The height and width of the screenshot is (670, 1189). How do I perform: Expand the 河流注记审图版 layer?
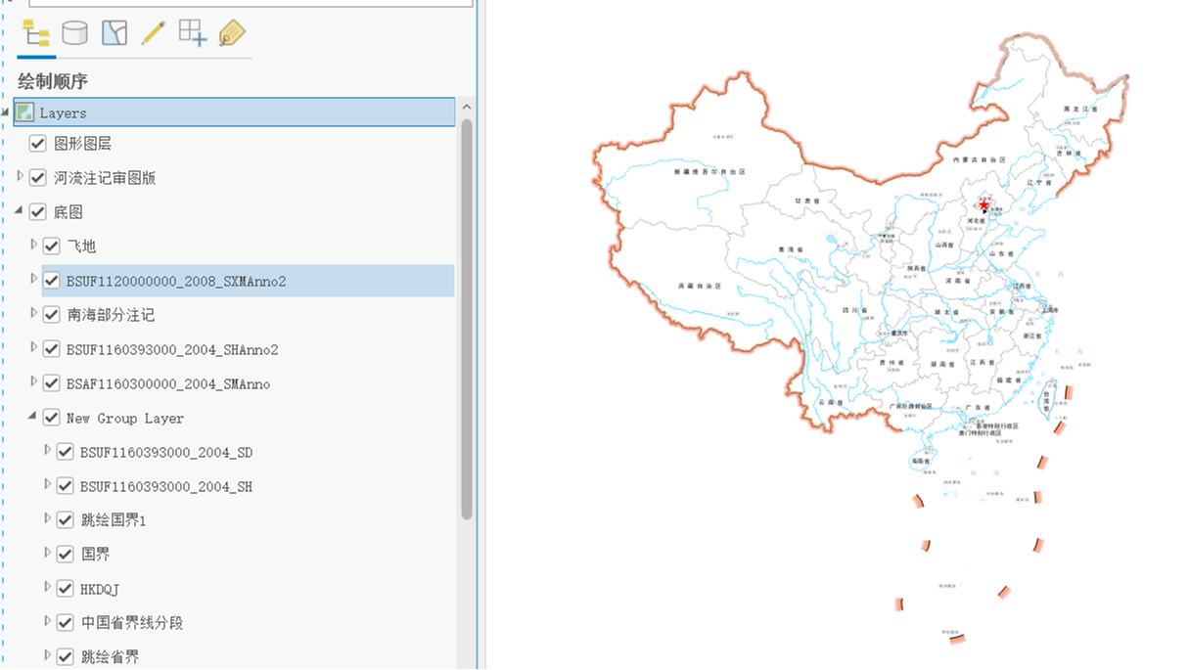20,177
